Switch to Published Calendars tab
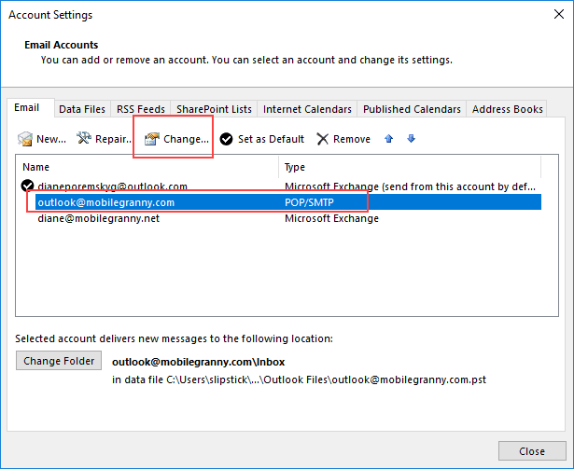The image size is (574, 469). pos(412,109)
